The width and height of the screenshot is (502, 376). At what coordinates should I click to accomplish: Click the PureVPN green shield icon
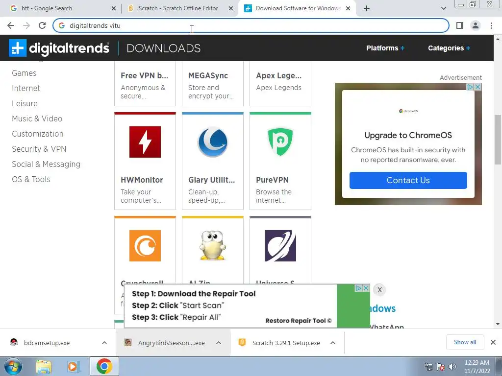(x=280, y=141)
